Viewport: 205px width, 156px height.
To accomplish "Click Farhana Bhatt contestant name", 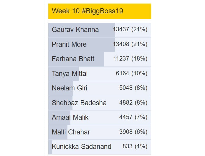I will 73,59.
